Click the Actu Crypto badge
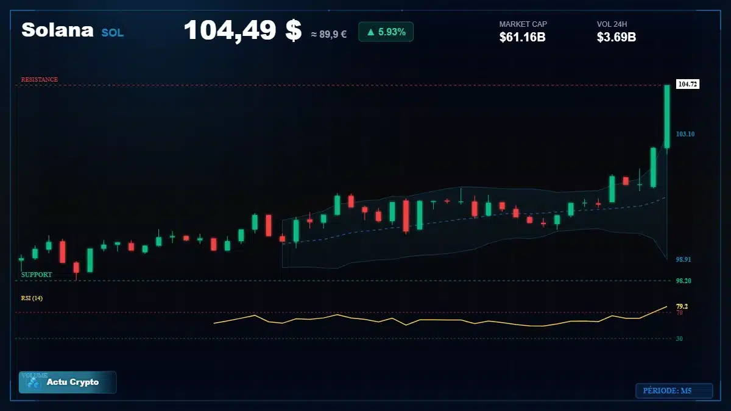731x411 pixels. pyautogui.click(x=68, y=382)
